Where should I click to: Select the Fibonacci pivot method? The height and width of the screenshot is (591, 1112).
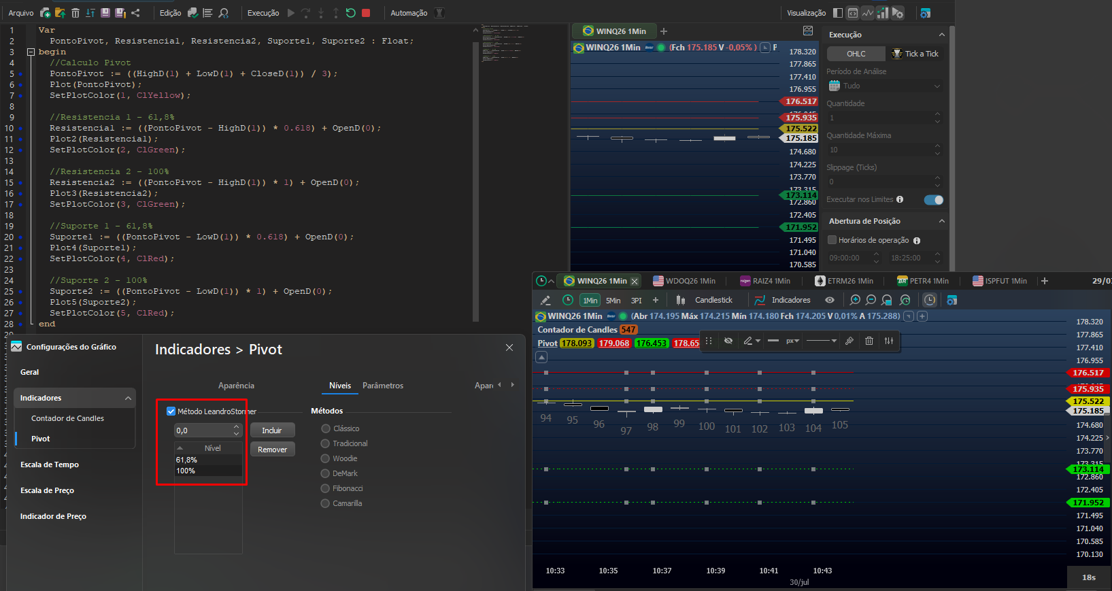(325, 488)
